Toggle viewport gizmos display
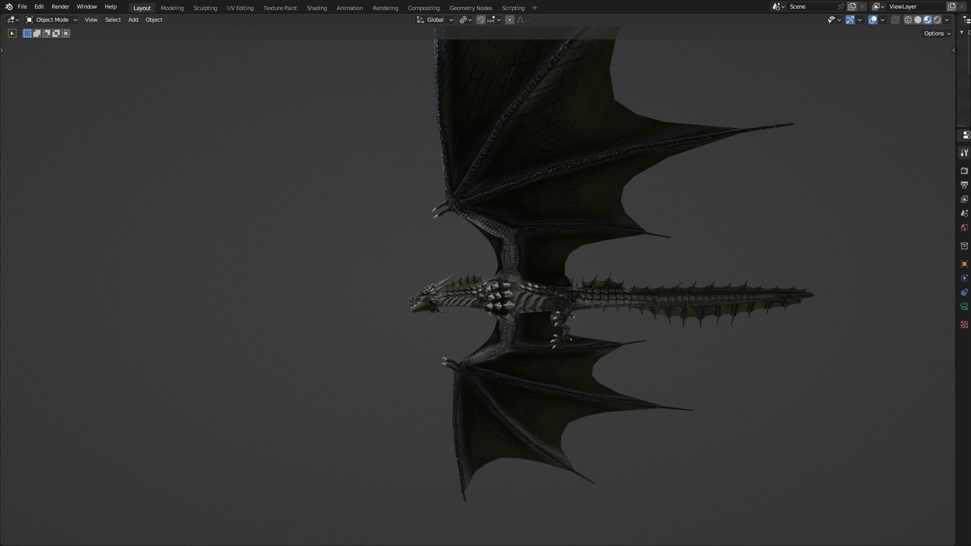Image resolution: width=971 pixels, height=546 pixels. [850, 20]
